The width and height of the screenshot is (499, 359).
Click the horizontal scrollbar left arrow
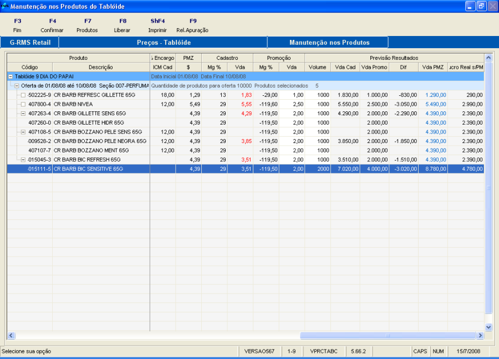click(x=11, y=336)
